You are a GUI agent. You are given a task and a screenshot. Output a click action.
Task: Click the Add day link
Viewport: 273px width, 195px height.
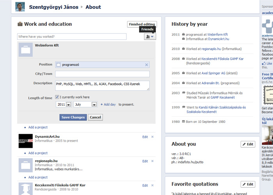[x=108, y=105]
